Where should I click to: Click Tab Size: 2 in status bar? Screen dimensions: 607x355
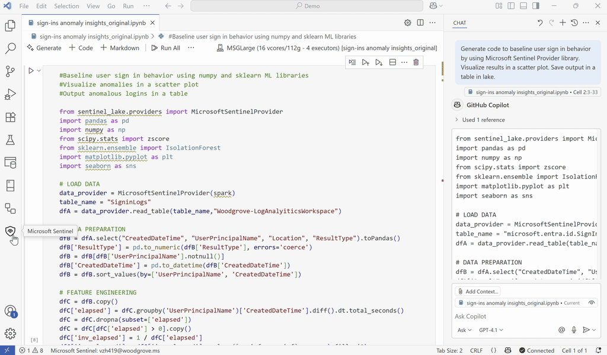click(449, 350)
